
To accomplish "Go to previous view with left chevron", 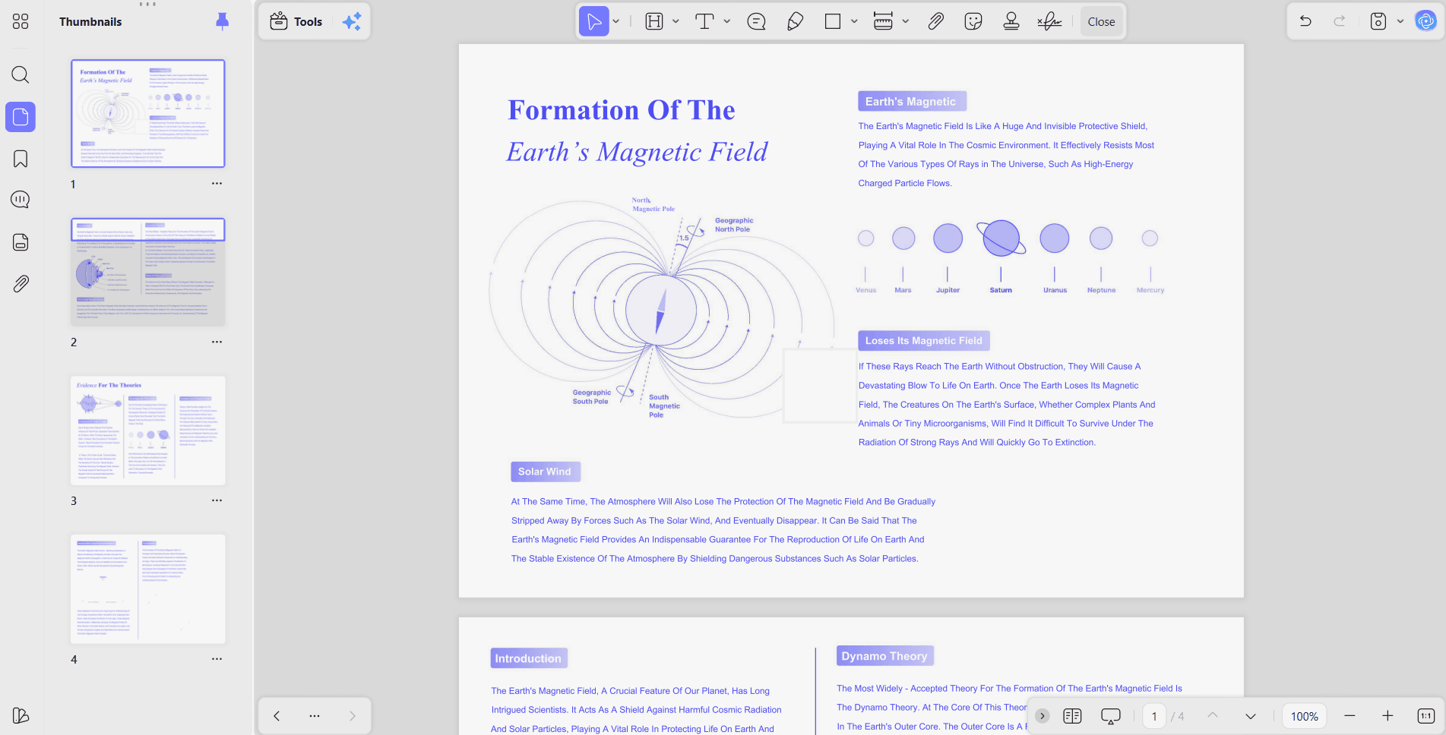I will [x=277, y=715].
